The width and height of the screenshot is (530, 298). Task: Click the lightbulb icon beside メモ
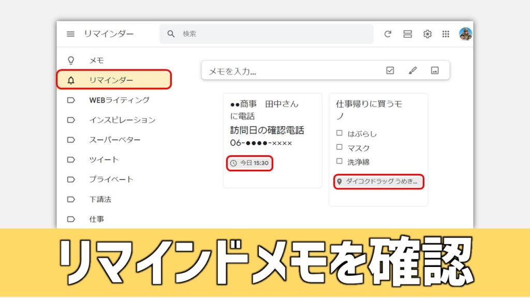coord(70,60)
